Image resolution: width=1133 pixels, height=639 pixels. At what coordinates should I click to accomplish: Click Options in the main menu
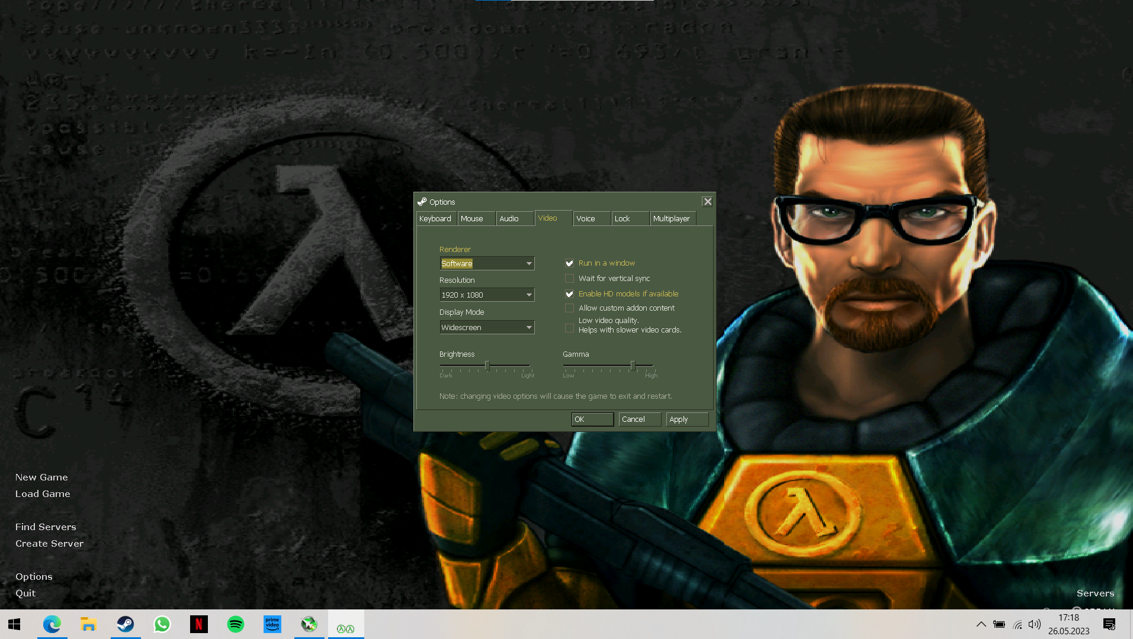pos(34,577)
